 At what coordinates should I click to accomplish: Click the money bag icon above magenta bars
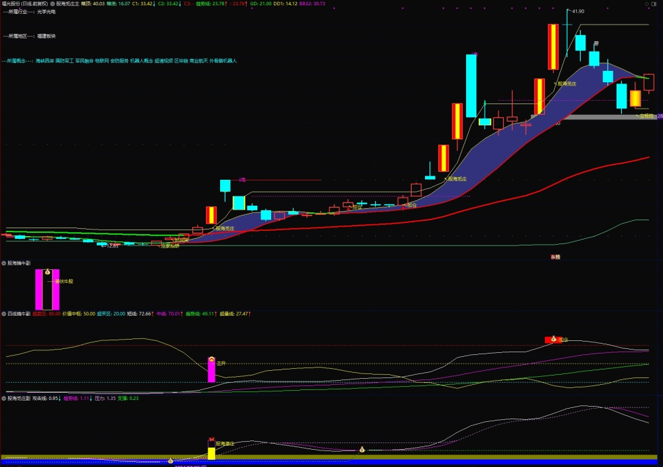coord(48,271)
